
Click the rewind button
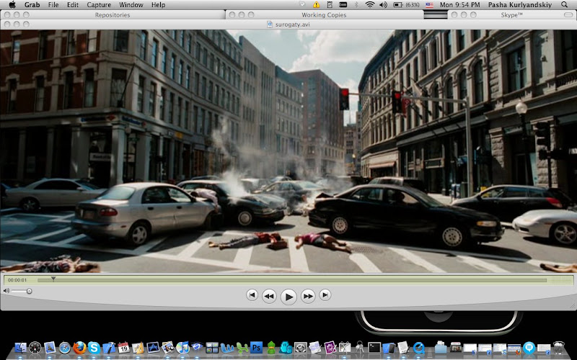point(269,295)
